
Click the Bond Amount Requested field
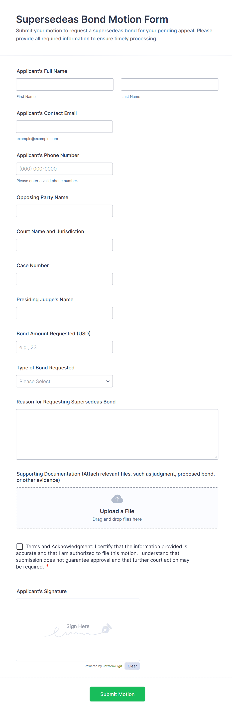click(x=64, y=347)
